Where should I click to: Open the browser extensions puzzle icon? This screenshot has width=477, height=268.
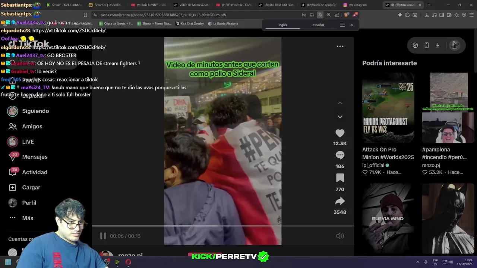tap(407, 15)
